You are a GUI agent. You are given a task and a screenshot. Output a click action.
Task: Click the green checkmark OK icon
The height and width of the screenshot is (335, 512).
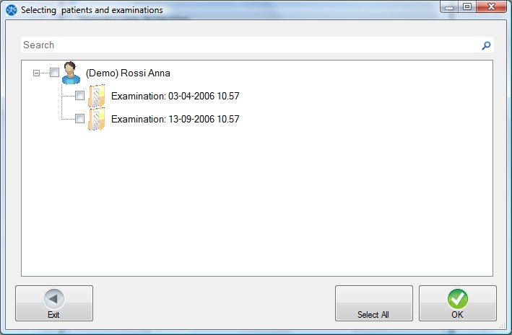(457, 299)
